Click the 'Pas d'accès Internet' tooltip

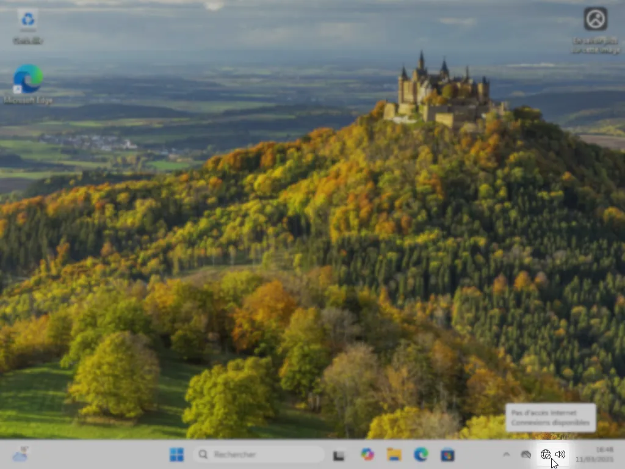point(551,418)
